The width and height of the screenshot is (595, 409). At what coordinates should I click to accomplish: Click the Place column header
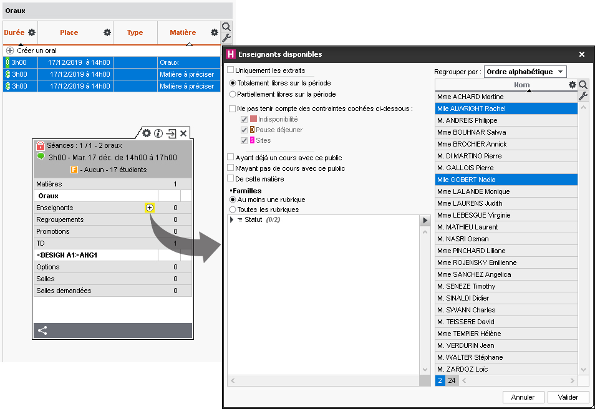coord(69,32)
